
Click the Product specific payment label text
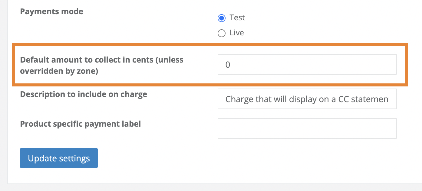[80, 124]
